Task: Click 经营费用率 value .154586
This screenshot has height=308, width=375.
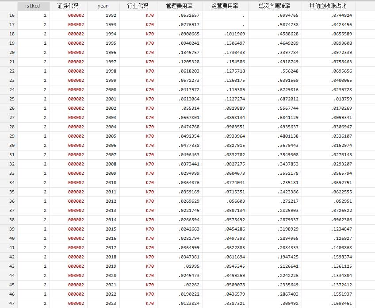Action: (x=236, y=62)
